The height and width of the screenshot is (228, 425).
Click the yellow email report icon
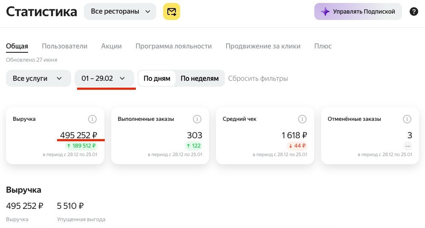point(171,11)
